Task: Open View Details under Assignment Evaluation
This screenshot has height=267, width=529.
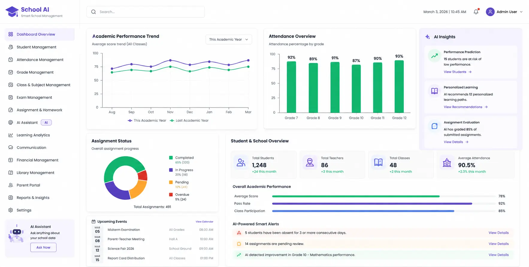Action: (456, 142)
